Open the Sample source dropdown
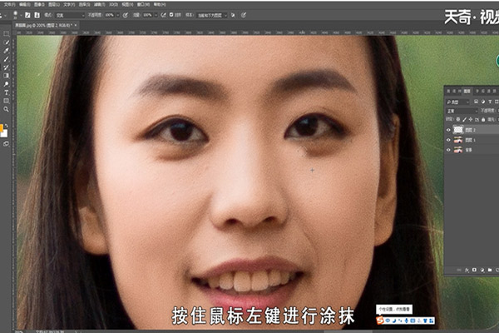Screen dimensions: 499x333 (211, 15)
